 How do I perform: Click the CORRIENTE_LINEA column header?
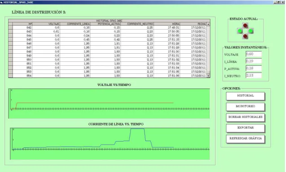[x=75, y=24]
